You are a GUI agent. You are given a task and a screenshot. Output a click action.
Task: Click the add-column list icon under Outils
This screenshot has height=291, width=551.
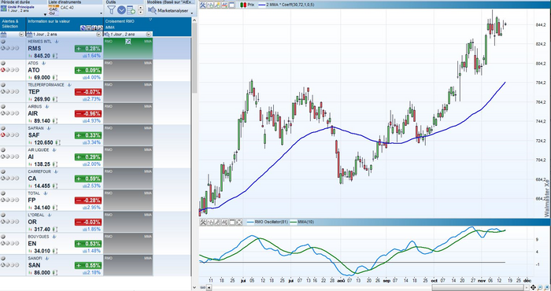[x=131, y=9]
